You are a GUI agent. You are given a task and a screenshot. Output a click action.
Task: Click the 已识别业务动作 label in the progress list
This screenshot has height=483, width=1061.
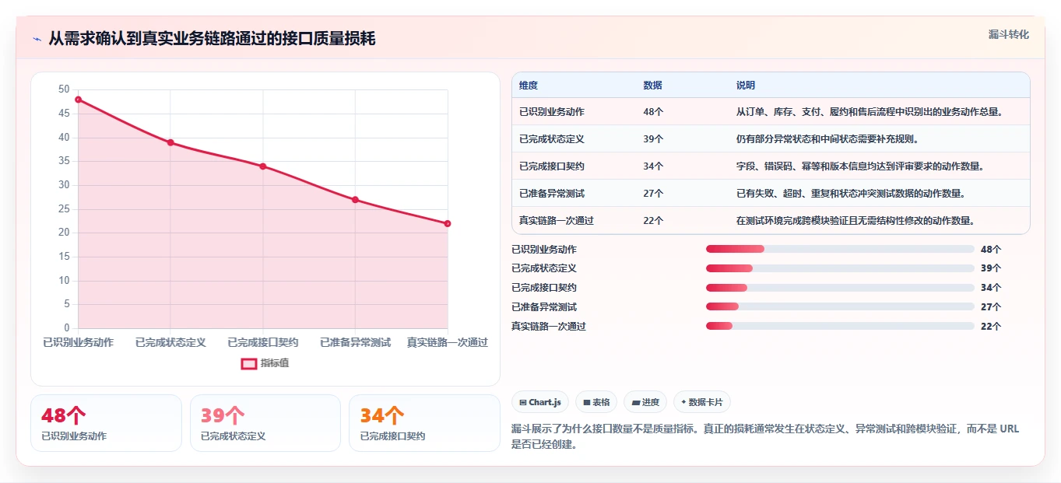(544, 250)
